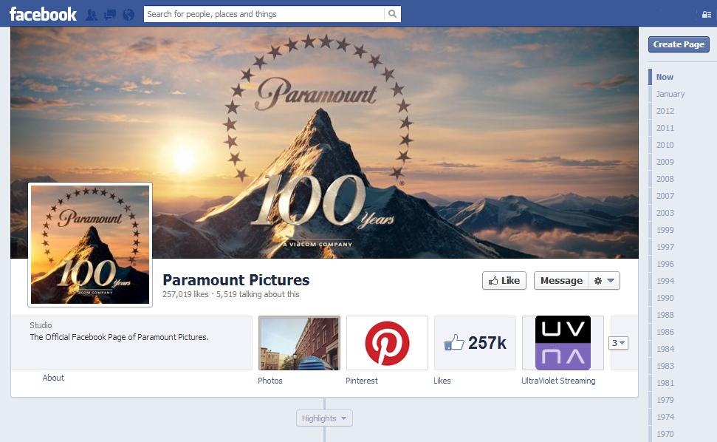The image size is (717, 442).
Task: Jump to 2007 in the timeline
Action: point(665,196)
